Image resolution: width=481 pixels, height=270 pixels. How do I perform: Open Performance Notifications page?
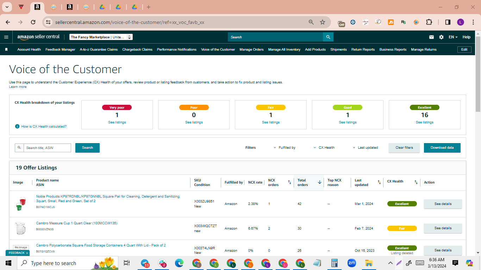(177, 50)
